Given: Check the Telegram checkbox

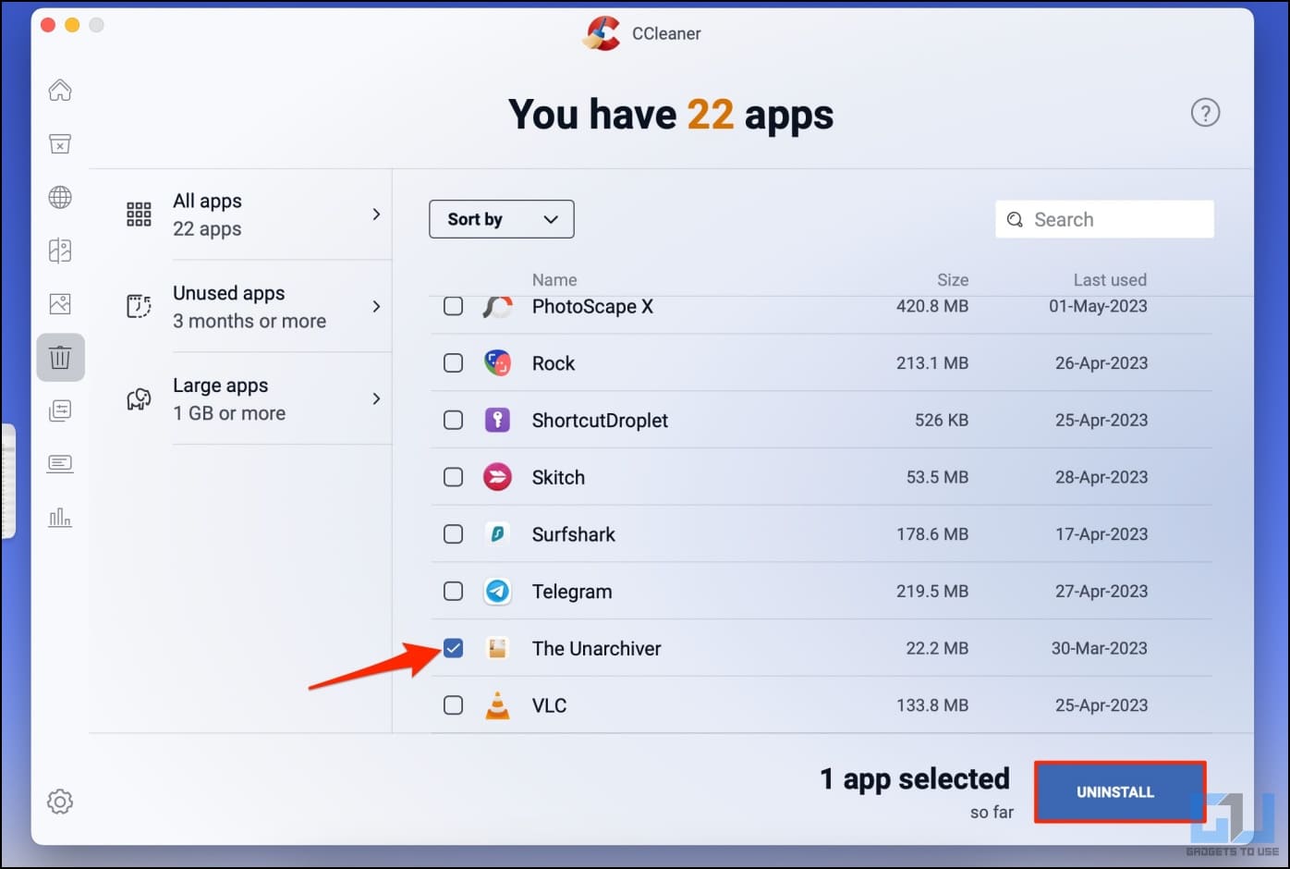Looking at the screenshot, I should coord(453,591).
